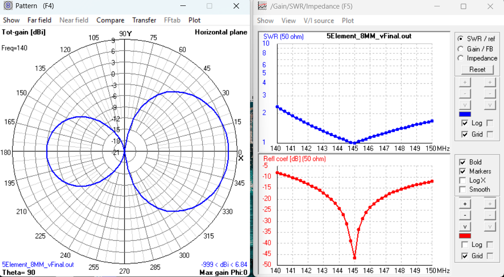The width and height of the screenshot is (504, 277).
Task: Click the enabled 'v' button above red swatch
Action: (464, 227)
